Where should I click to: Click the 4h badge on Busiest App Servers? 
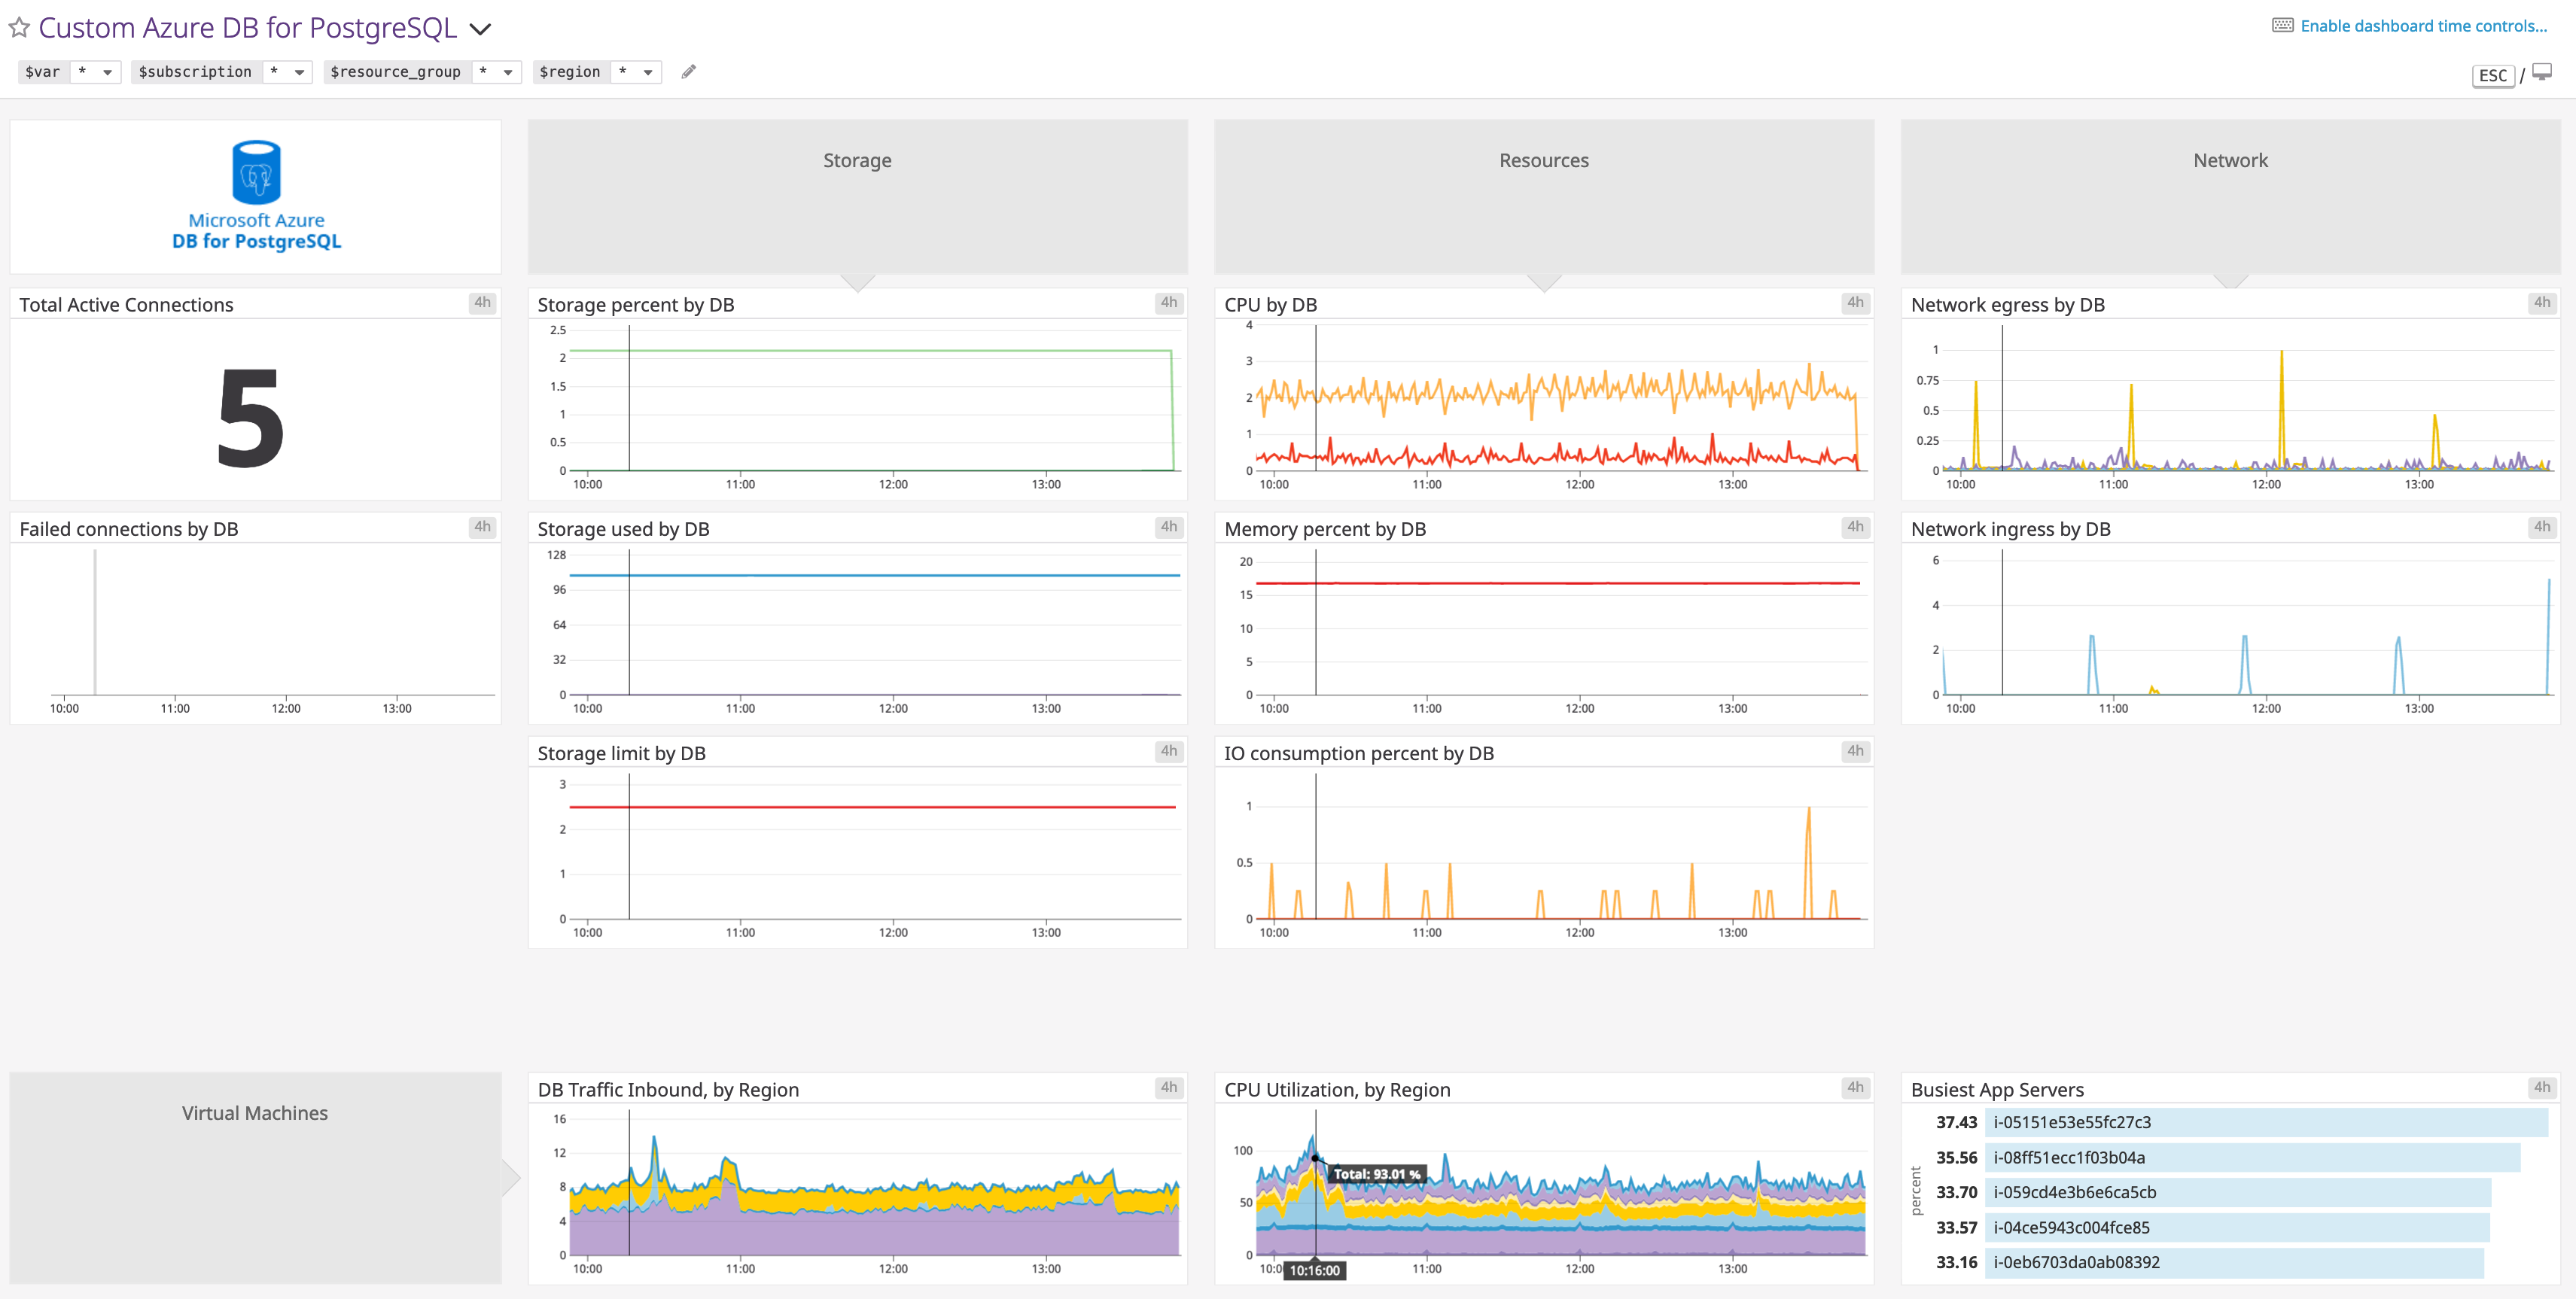[2542, 1088]
